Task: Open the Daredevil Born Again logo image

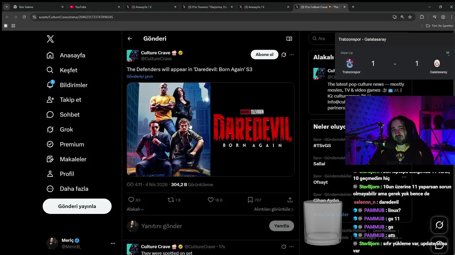Action: (x=252, y=129)
